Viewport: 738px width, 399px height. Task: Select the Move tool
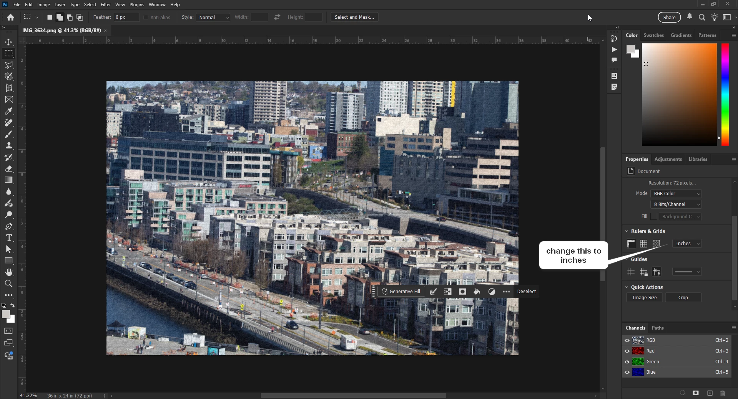point(8,42)
